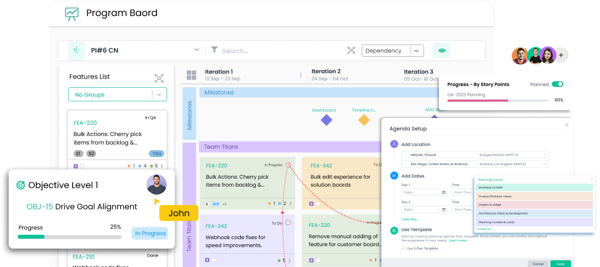Open Day 2 date calendar picker icon

[444, 210]
